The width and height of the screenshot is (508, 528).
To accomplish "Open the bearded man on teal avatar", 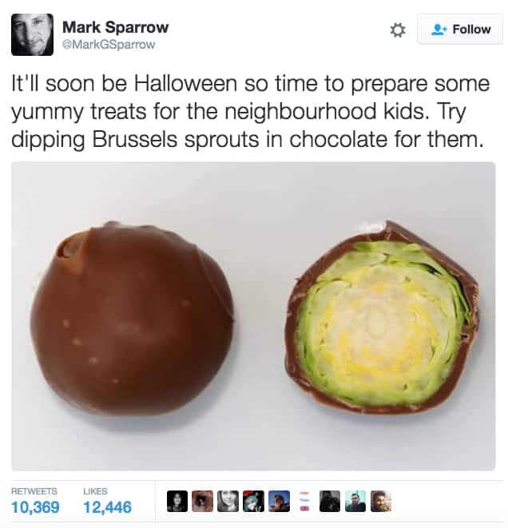I will [x=355, y=502].
